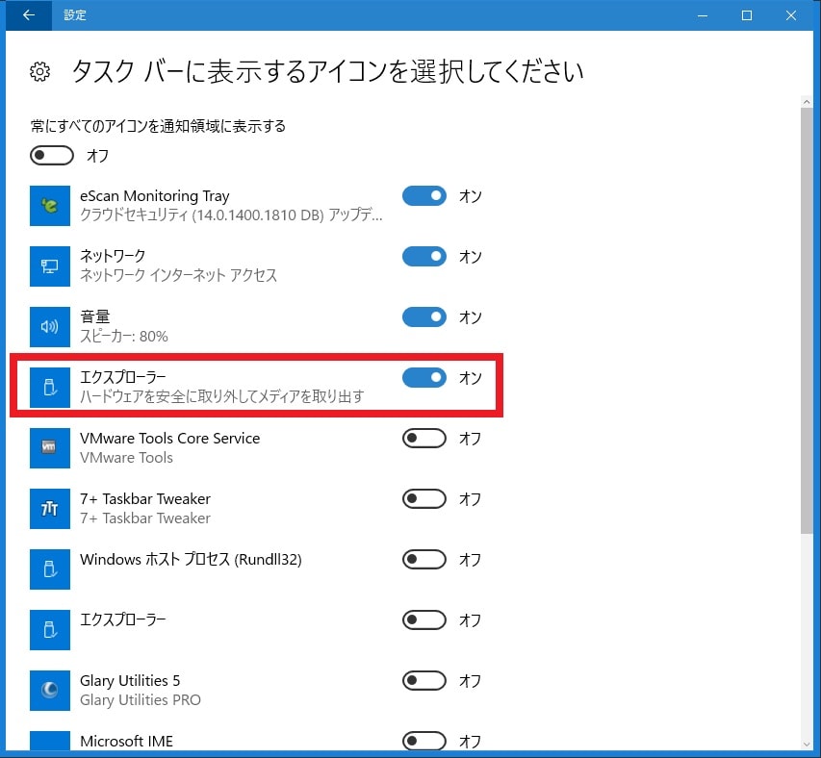Click the VMware Tools Core Service label

point(169,438)
